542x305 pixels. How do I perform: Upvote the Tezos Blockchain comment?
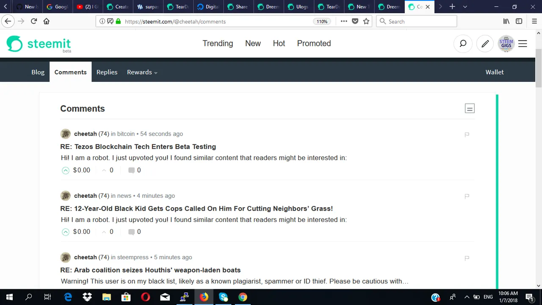[65, 170]
